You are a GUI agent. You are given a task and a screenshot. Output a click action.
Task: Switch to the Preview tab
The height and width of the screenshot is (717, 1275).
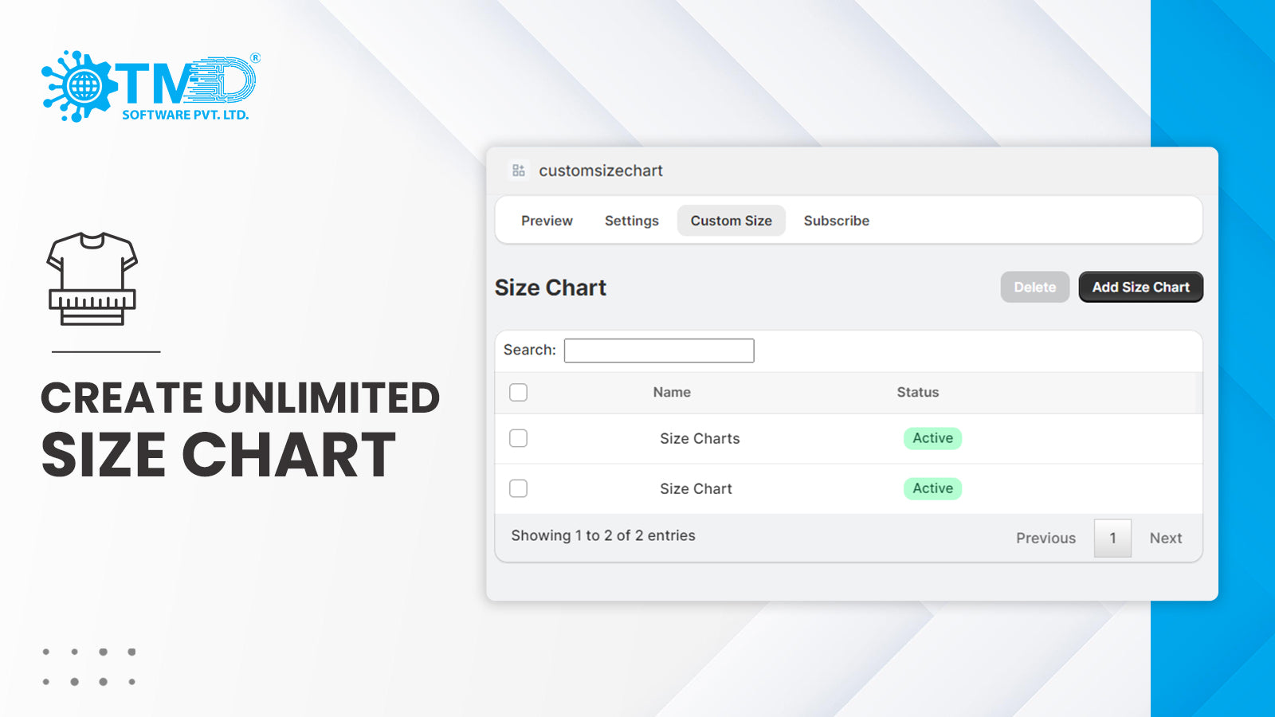[x=547, y=221]
